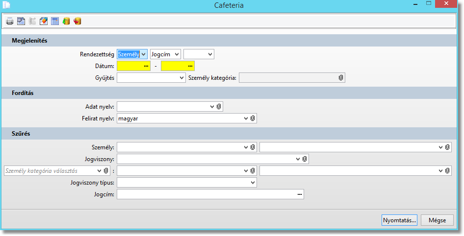Click the paperclip beside Felirat nyelv
Screen dimensions: 464x236
pos(253,118)
